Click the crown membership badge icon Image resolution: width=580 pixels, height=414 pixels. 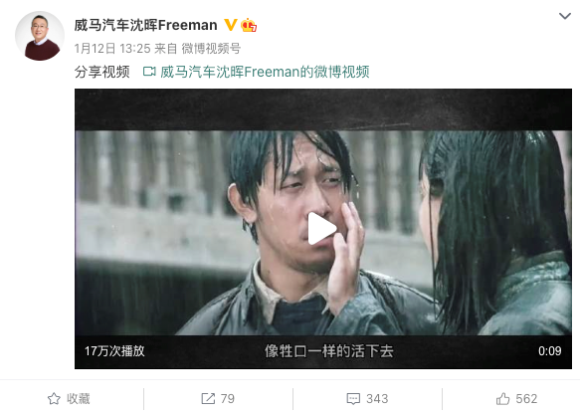point(249,25)
